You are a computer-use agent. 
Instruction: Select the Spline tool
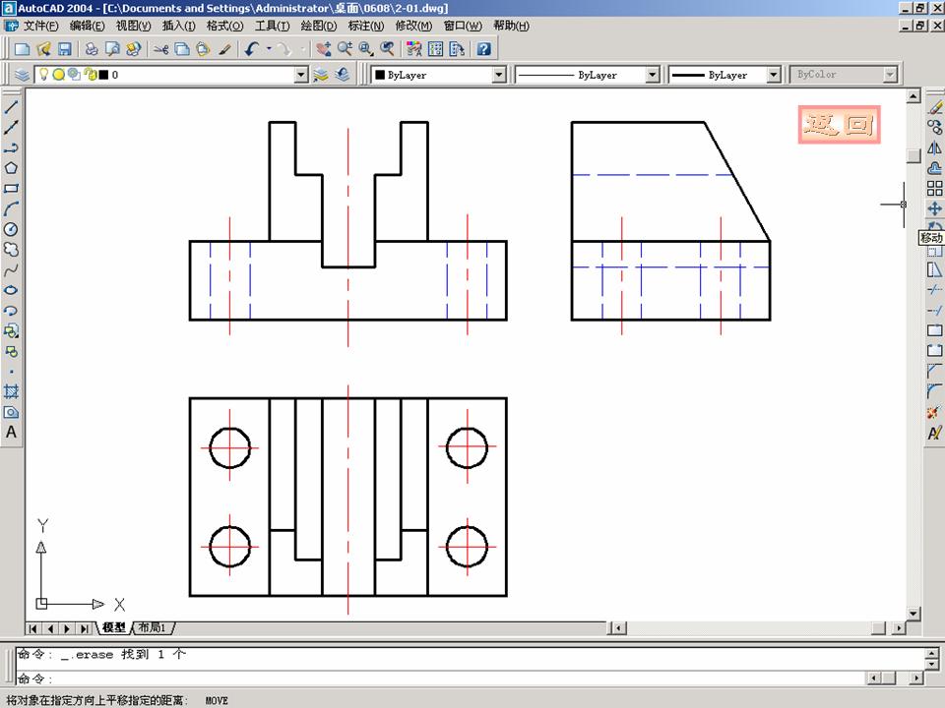[x=11, y=269]
